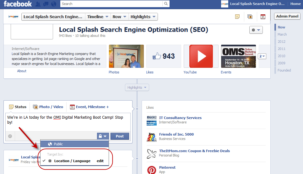Open IT Consultancy Services page link
The height and width of the screenshot is (174, 303).
pyautogui.click(x=180, y=118)
